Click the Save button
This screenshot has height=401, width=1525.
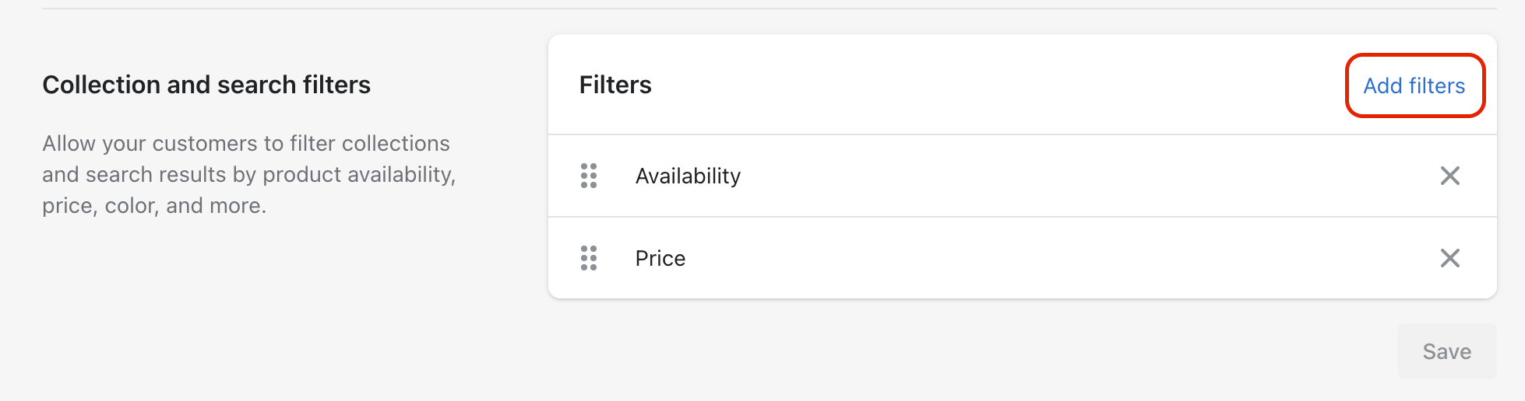pos(1446,351)
